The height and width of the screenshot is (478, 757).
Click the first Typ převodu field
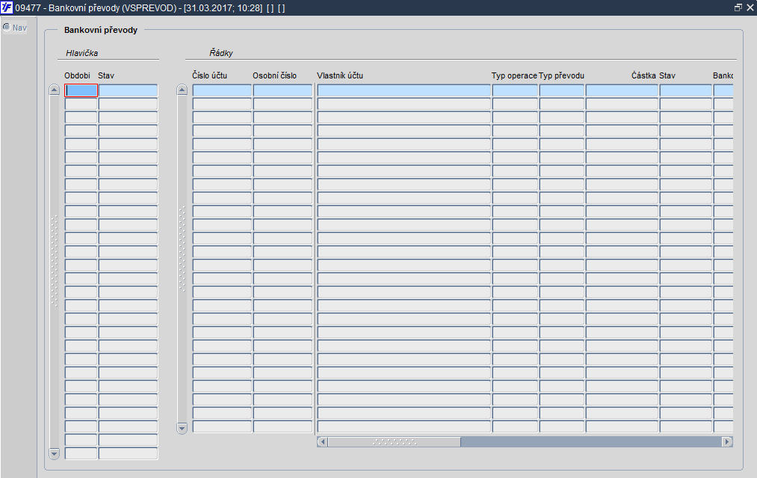(x=562, y=90)
